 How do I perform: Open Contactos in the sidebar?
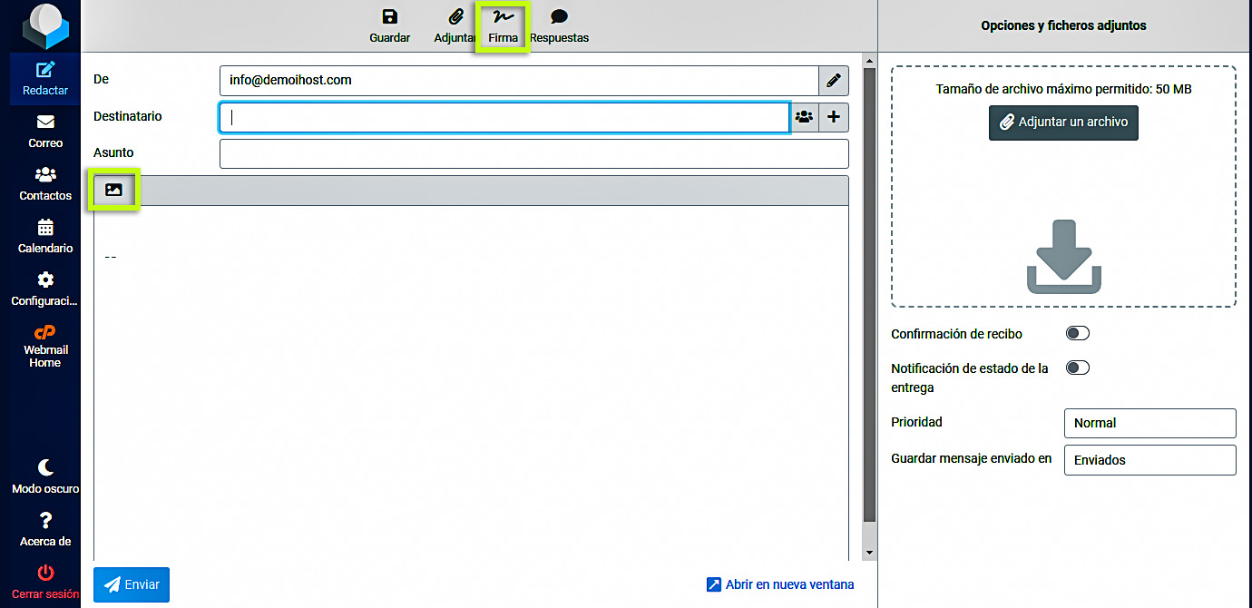click(x=45, y=184)
